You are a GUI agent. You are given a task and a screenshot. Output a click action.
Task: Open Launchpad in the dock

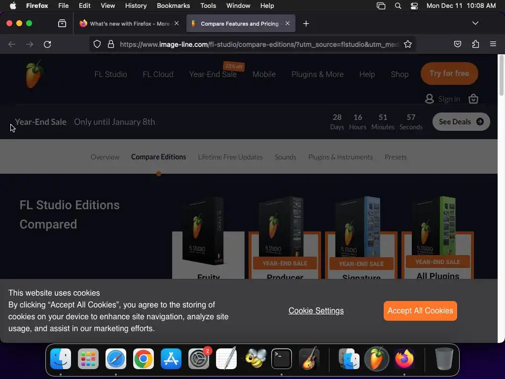pyautogui.click(x=88, y=359)
